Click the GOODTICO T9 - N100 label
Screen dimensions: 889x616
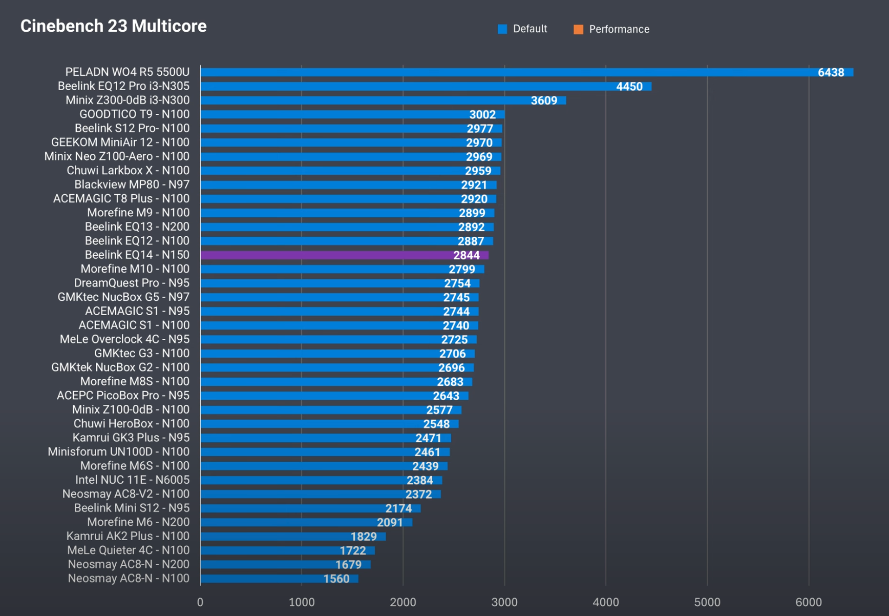pos(134,114)
